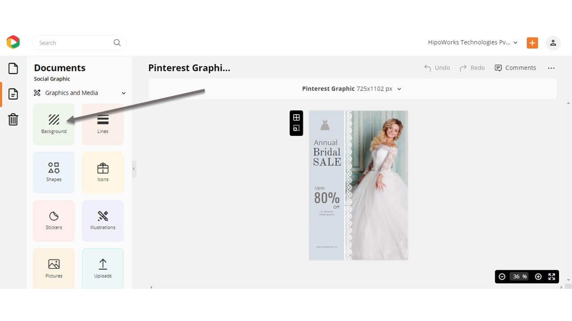Viewport: 572px width, 321px height.
Task: Open the Lines panel
Action: (x=103, y=124)
